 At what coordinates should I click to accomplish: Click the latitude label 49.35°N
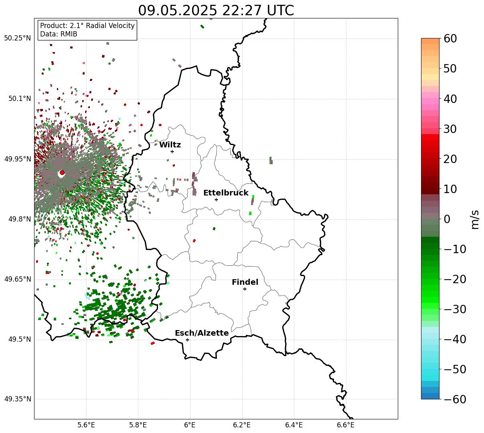pyautogui.click(x=18, y=399)
